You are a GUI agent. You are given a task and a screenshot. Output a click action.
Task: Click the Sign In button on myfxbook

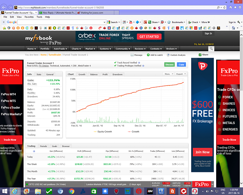click(x=208, y=34)
